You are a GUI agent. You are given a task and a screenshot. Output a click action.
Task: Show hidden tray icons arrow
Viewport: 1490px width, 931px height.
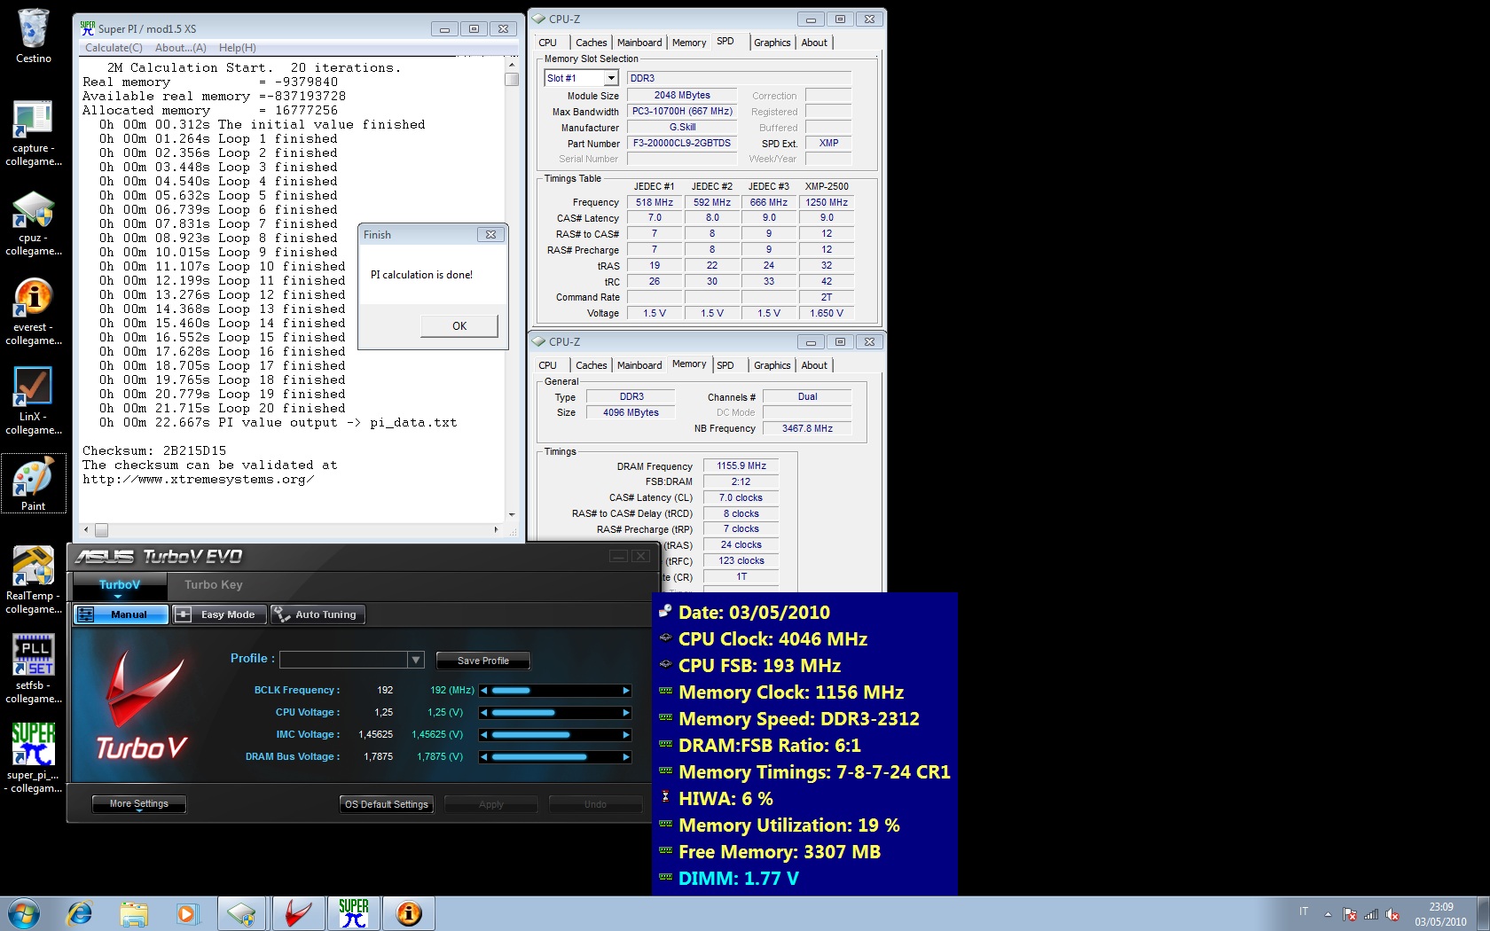click(x=1328, y=914)
